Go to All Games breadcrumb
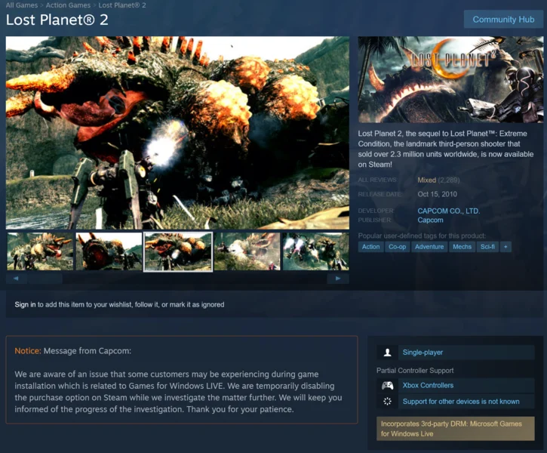 click(x=22, y=5)
